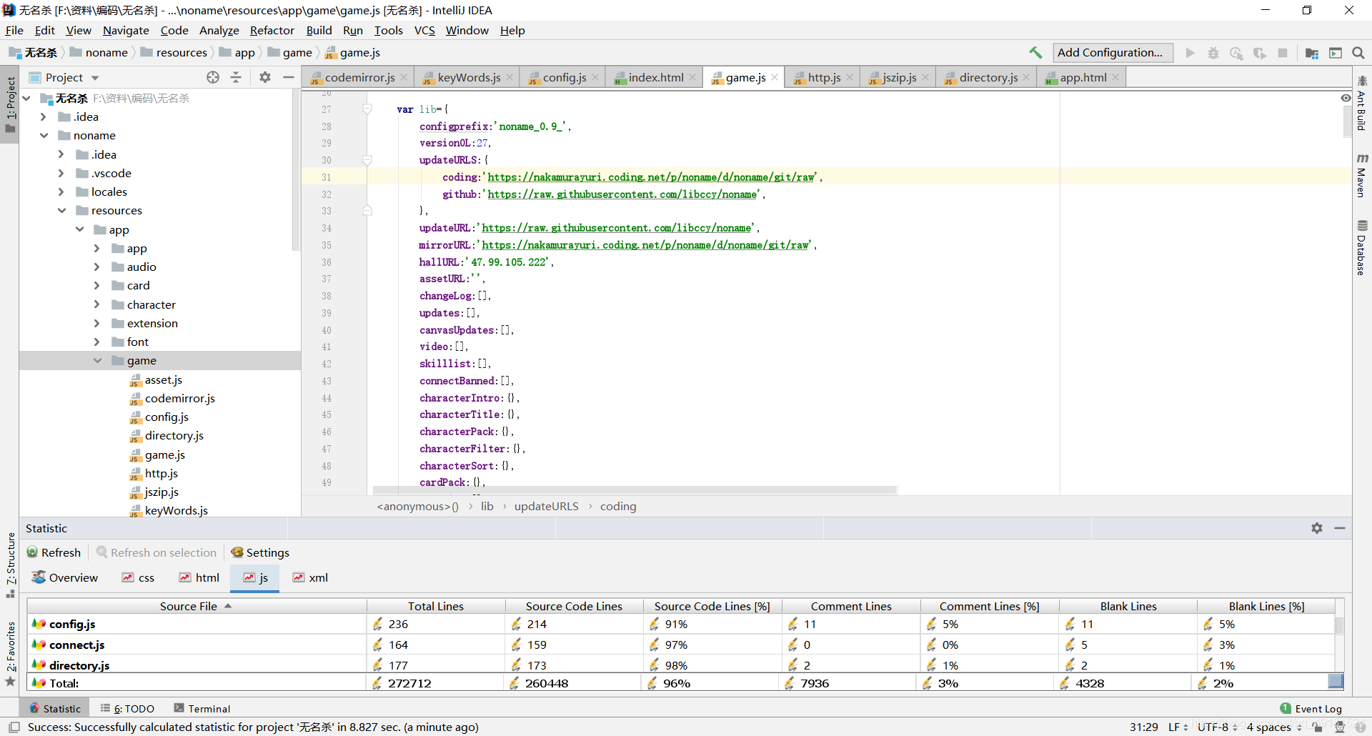Toggle the editor inspections eye icon

coord(1346,98)
